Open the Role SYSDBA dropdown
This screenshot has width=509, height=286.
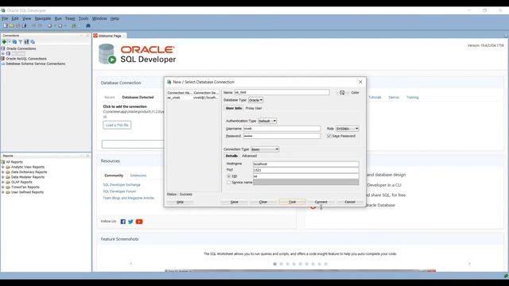[x=348, y=129]
